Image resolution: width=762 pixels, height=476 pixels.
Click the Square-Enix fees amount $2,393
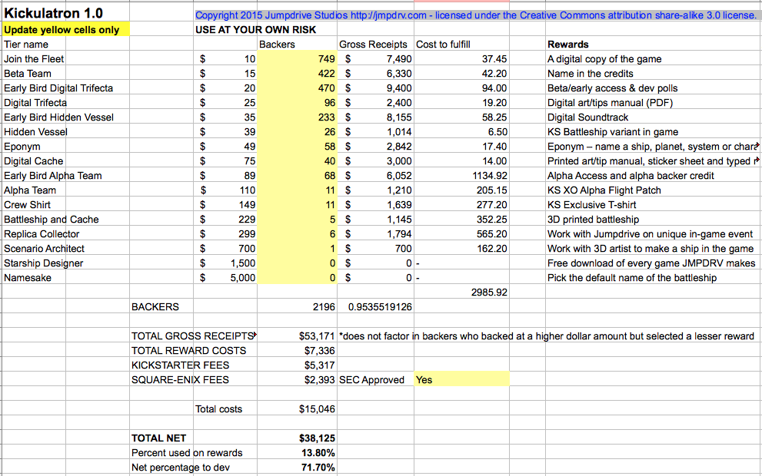pos(319,379)
